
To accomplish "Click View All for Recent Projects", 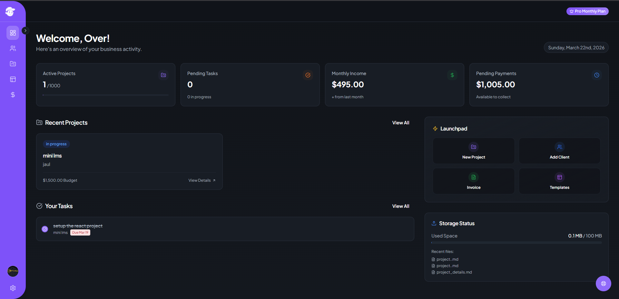I will coord(401,123).
